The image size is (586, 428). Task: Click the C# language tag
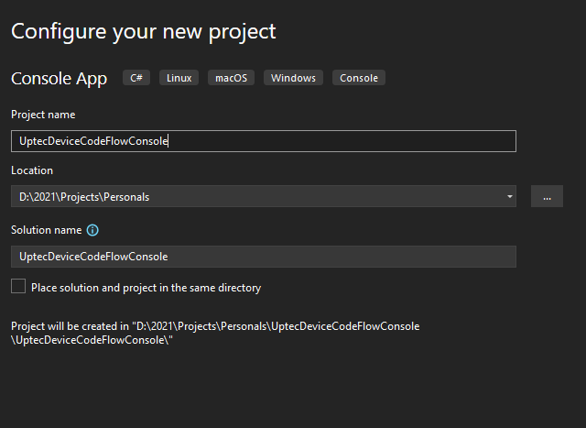click(x=136, y=78)
